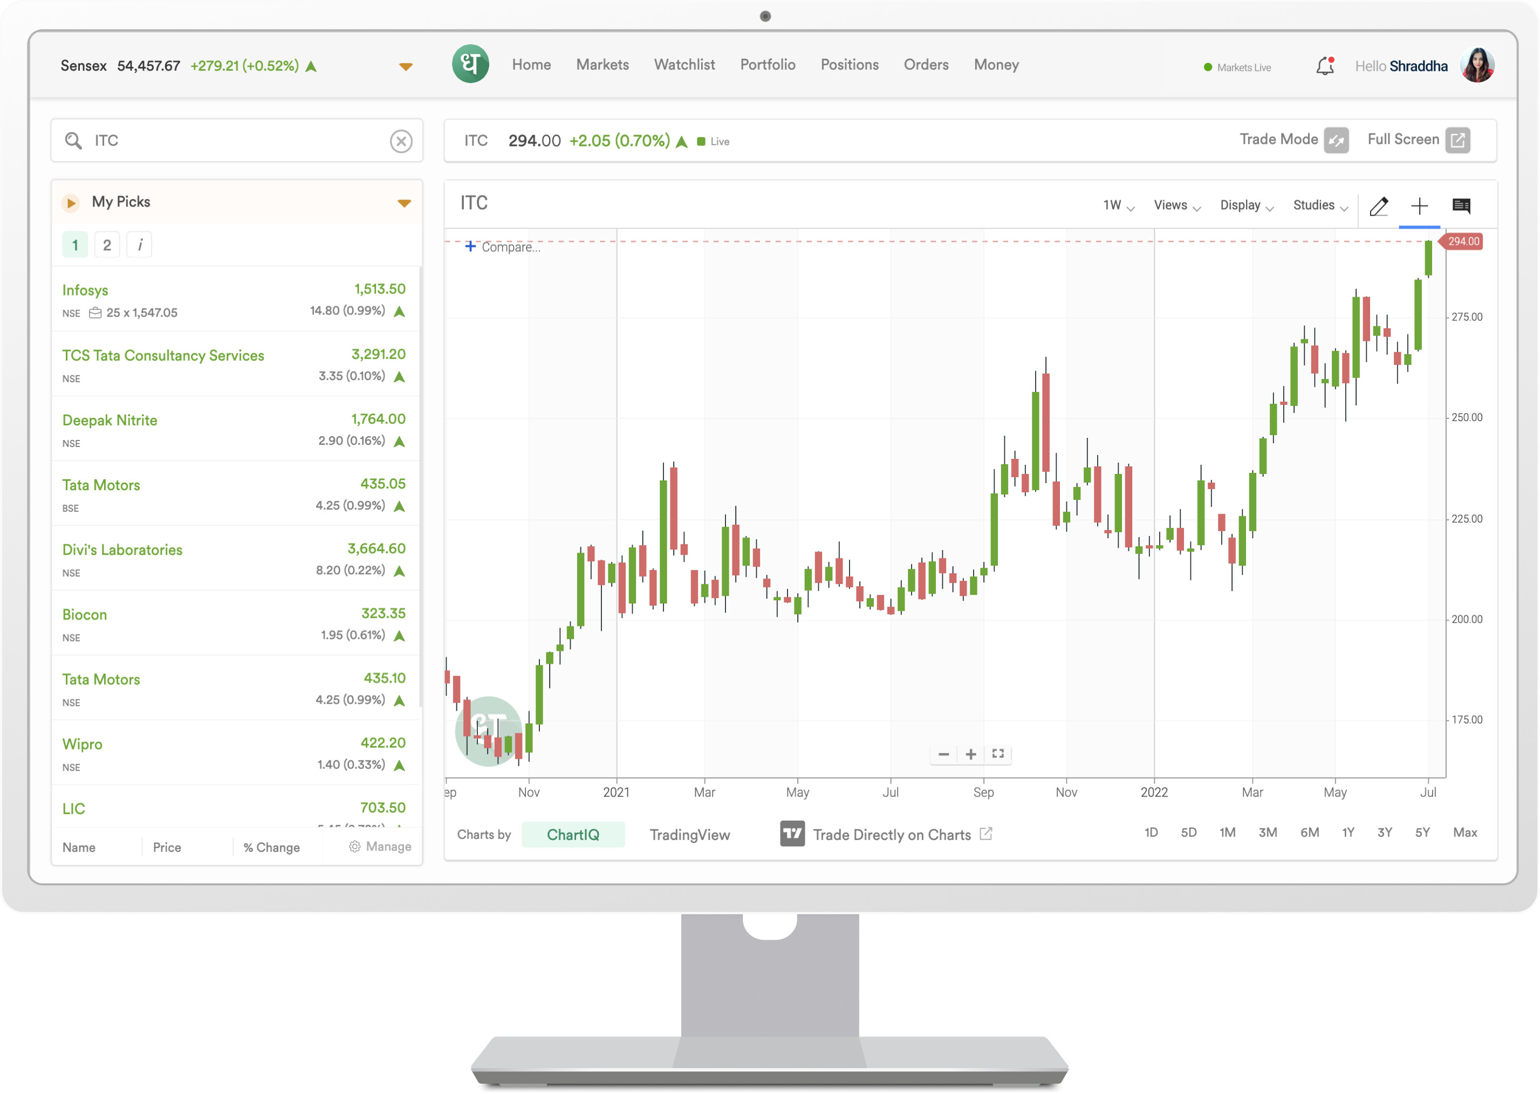Select Wipro in watchlist

click(235, 752)
